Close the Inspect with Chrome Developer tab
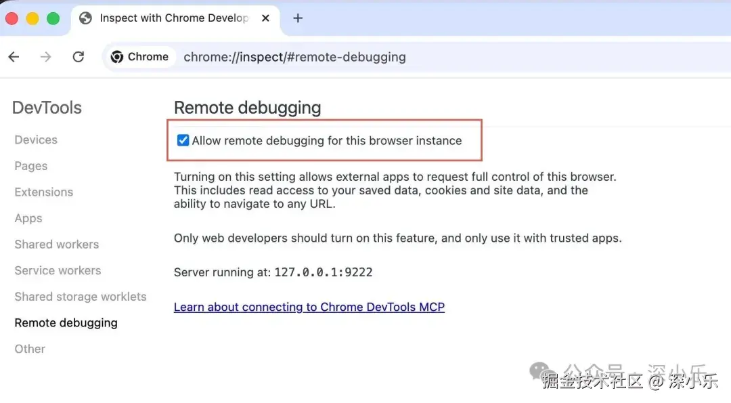The height and width of the screenshot is (403, 731). click(x=266, y=18)
